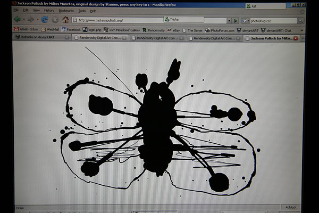Click the black paint splatter canvas

click(158, 122)
